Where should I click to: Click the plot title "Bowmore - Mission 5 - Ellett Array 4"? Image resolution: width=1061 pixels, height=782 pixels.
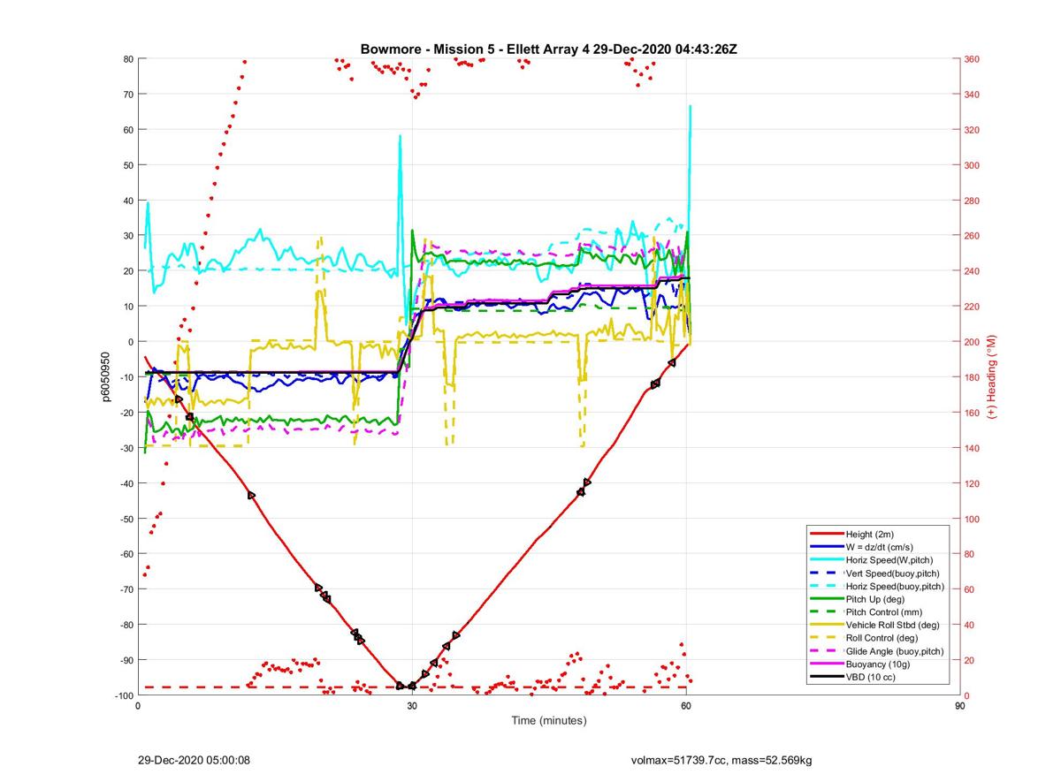click(x=475, y=49)
